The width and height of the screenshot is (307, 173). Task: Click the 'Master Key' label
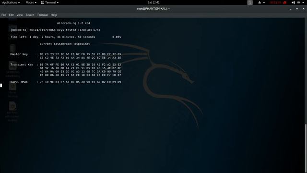click(x=19, y=54)
